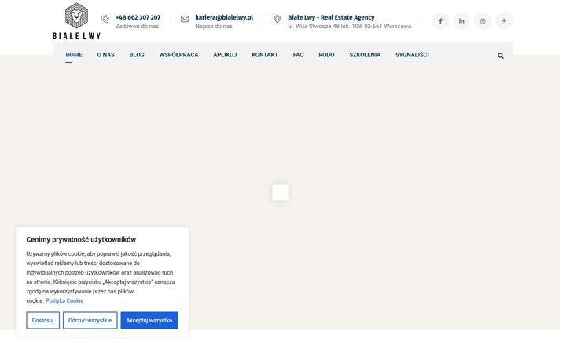The image size is (566, 353).
Task: Open the Polityka Cookie link
Action: tap(64, 300)
